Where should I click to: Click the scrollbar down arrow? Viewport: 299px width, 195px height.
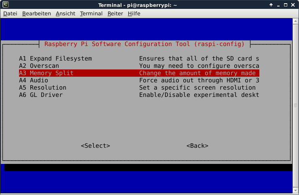[x=295, y=190]
